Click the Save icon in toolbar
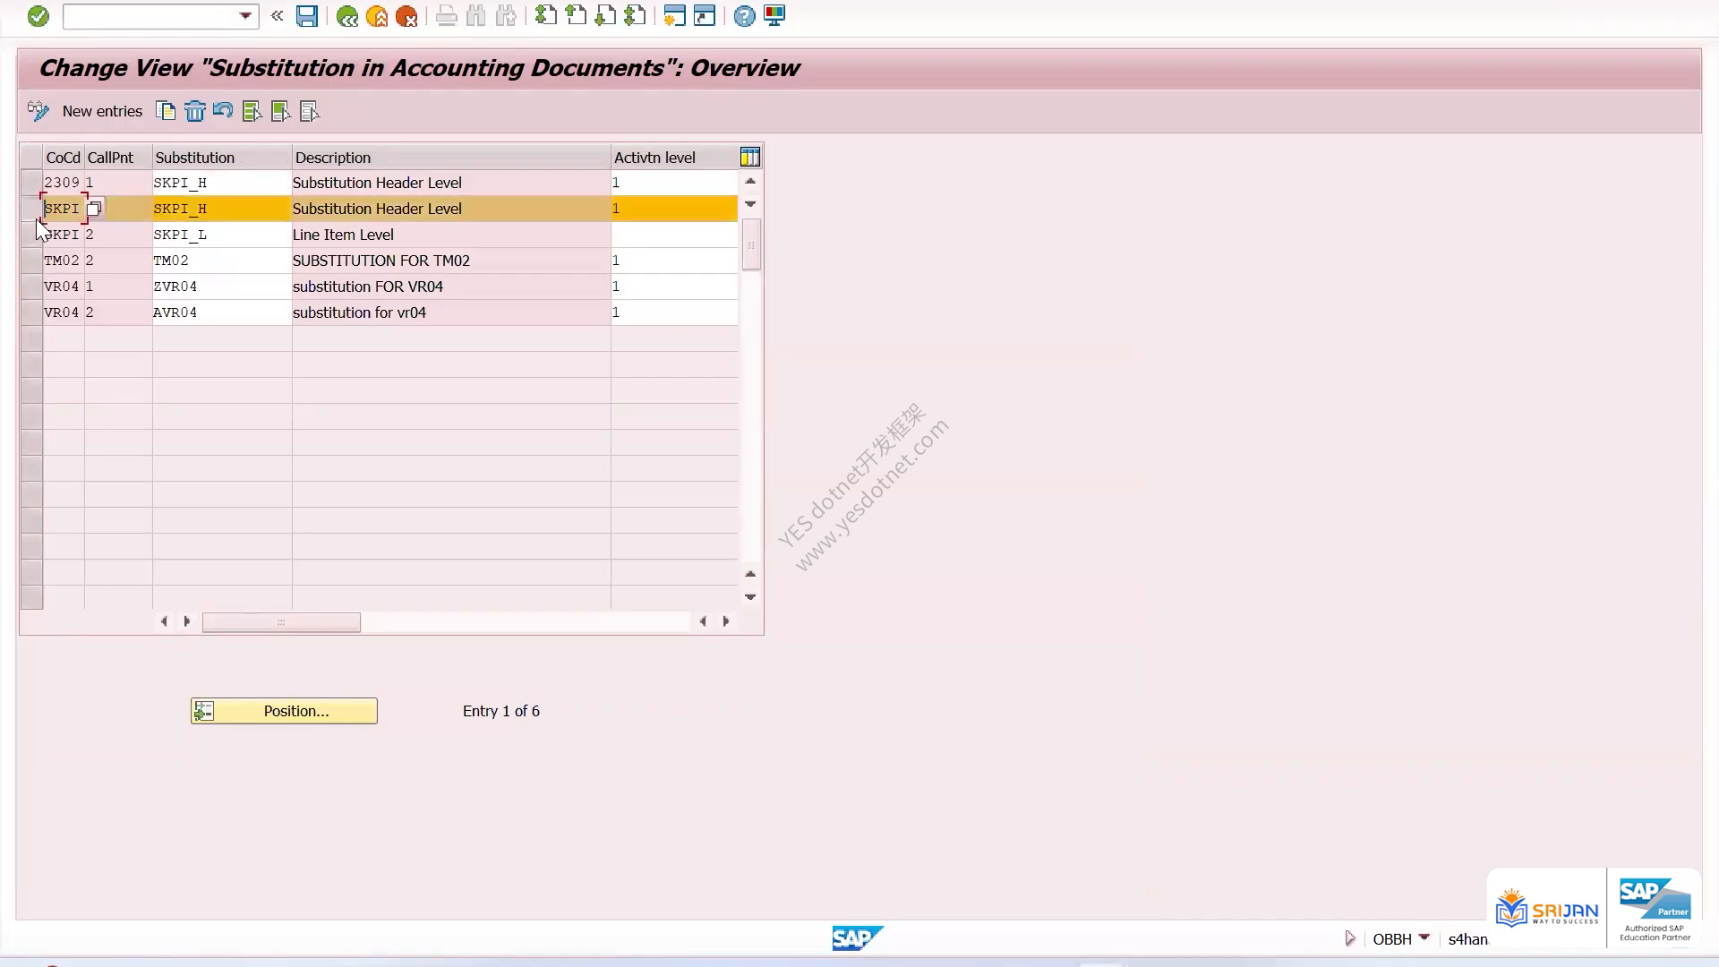Image resolution: width=1719 pixels, height=967 pixels. point(307,16)
